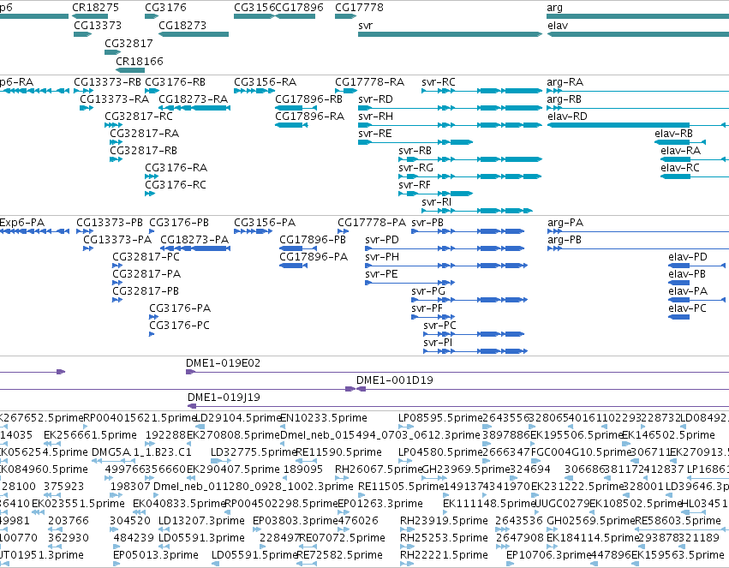The image size is (729, 568).
Task: Select the CG3176-RC transcript label
Action: click(176, 185)
